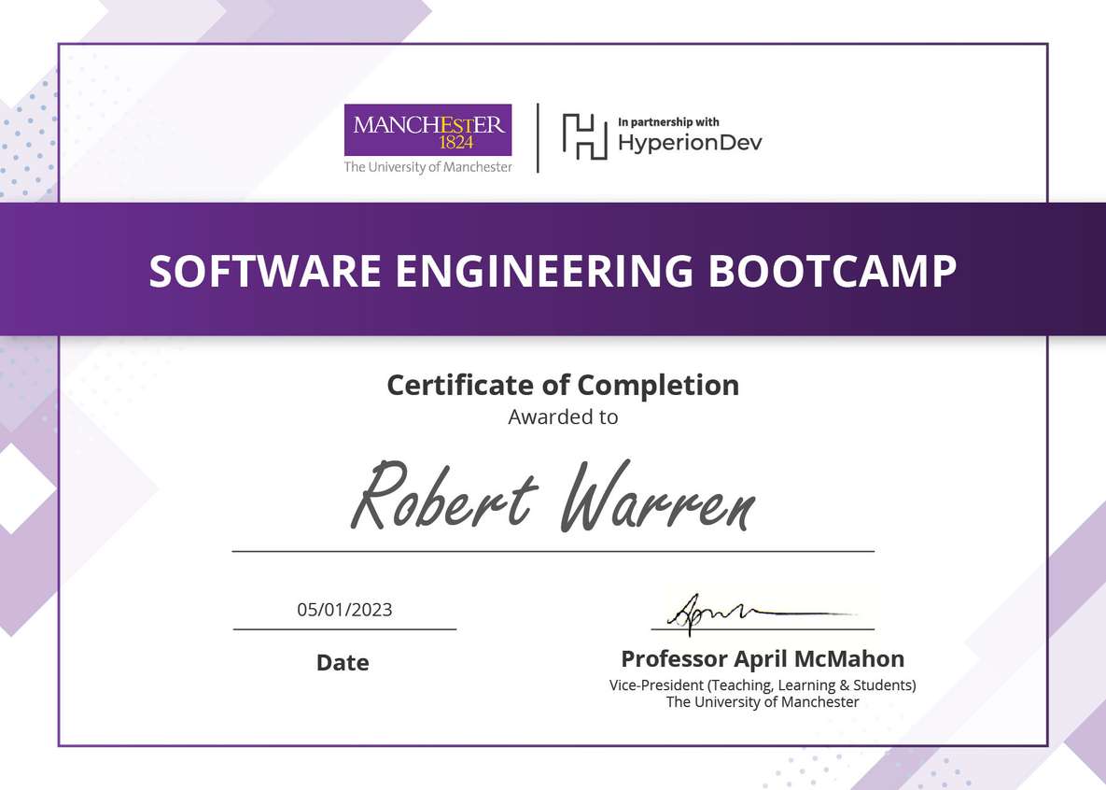Select the HyperionDev wordmark
The width and height of the screenshot is (1106, 790).
click(691, 142)
